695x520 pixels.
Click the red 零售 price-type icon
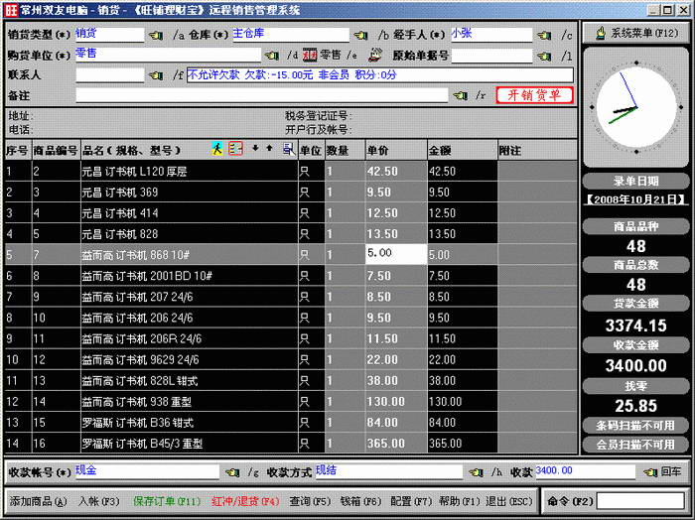coord(310,55)
